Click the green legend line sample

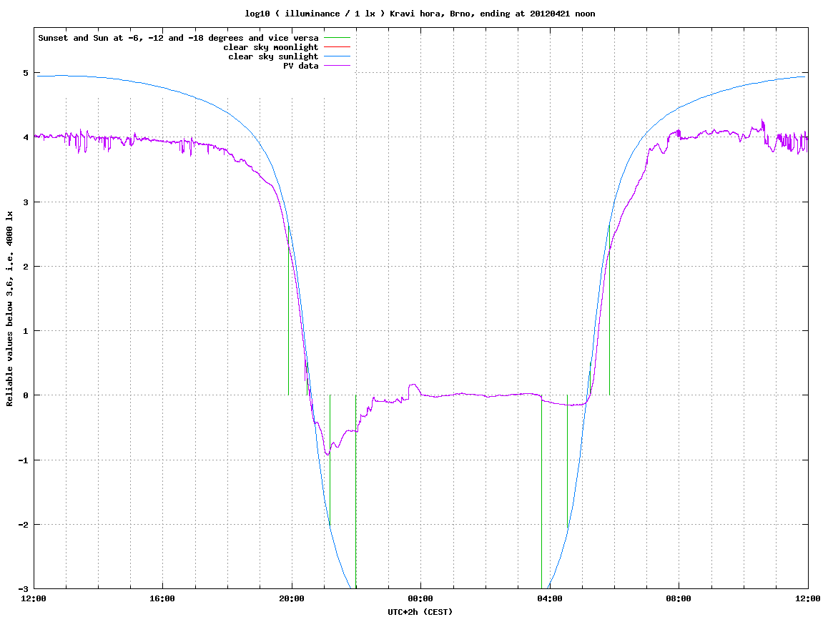pyautogui.click(x=337, y=38)
